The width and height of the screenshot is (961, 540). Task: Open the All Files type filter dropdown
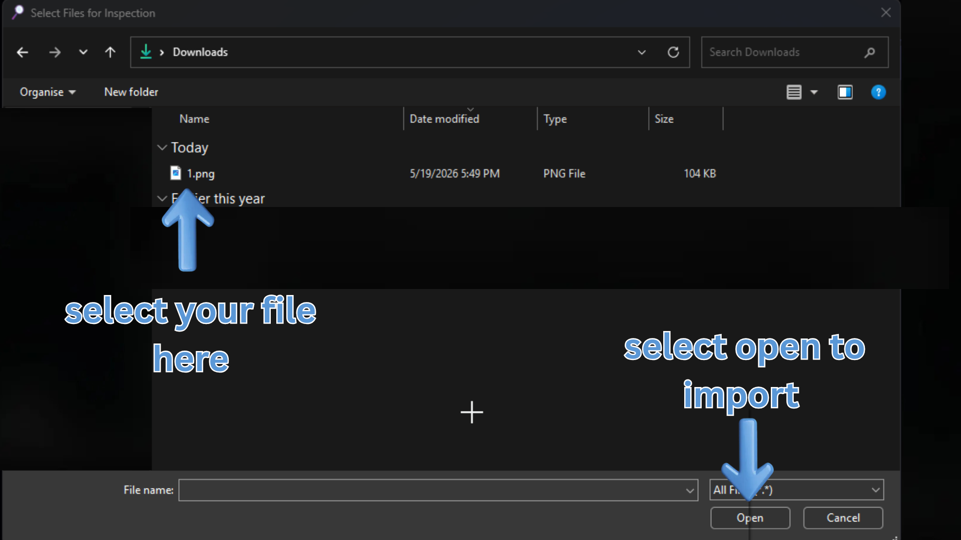tap(796, 489)
